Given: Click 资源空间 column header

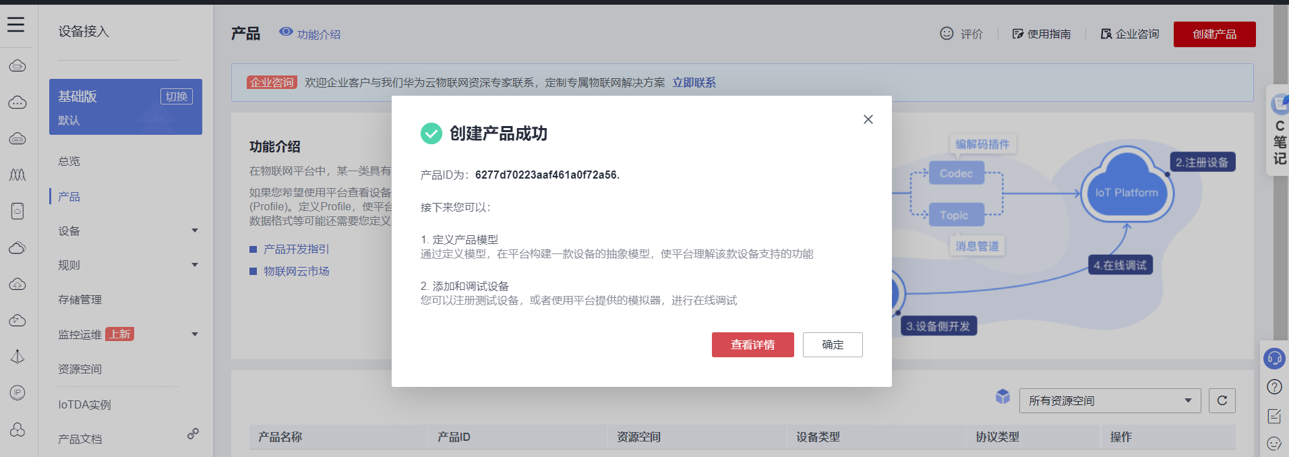Looking at the screenshot, I should (638, 437).
